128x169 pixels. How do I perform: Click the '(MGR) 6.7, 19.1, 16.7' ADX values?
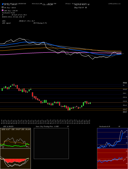pos(27,21)
